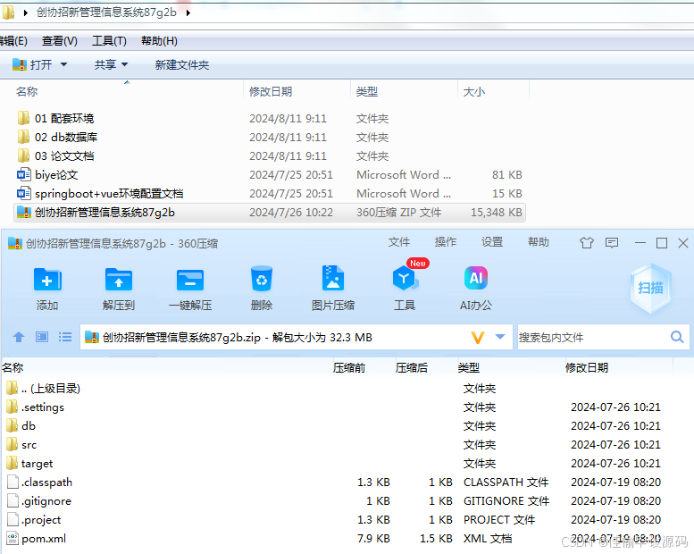Minimize the 360压缩 window
The width and height of the screenshot is (694, 554).
pyautogui.click(x=640, y=243)
